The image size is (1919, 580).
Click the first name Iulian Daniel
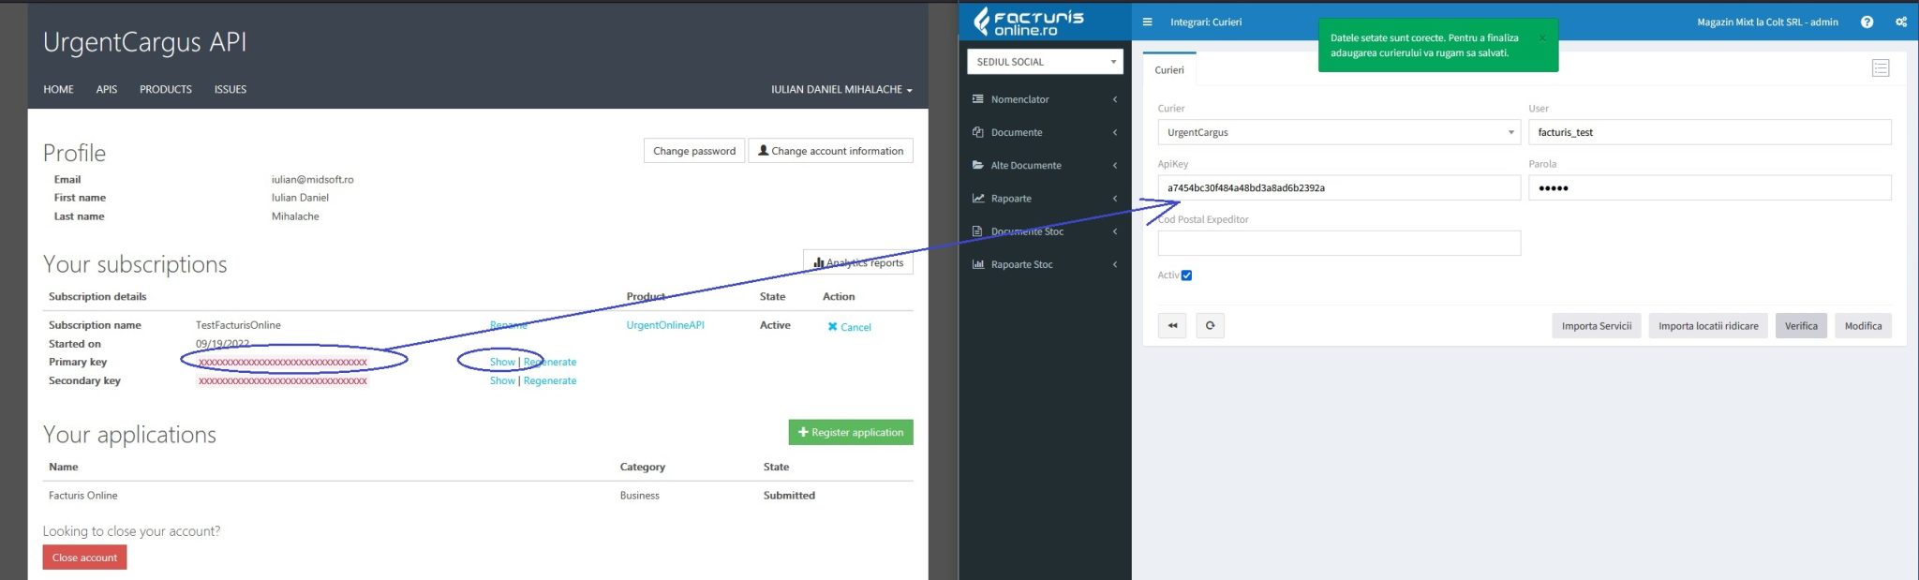(300, 198)
